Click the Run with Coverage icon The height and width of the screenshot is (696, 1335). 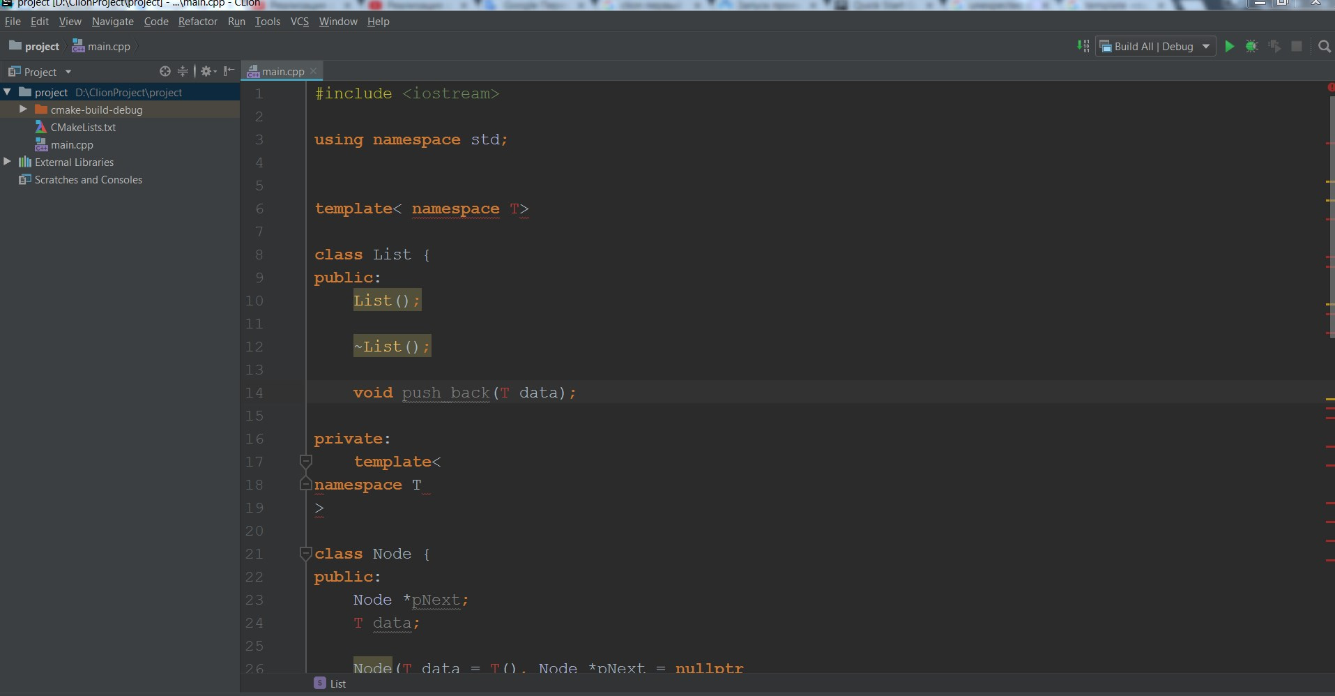click(x=1274, y=46)
